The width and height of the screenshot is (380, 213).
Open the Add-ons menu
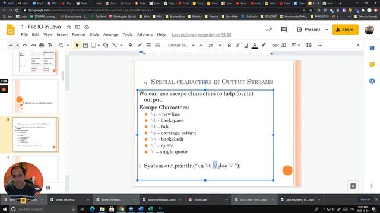pyautogui.click(x=145, y=35)
